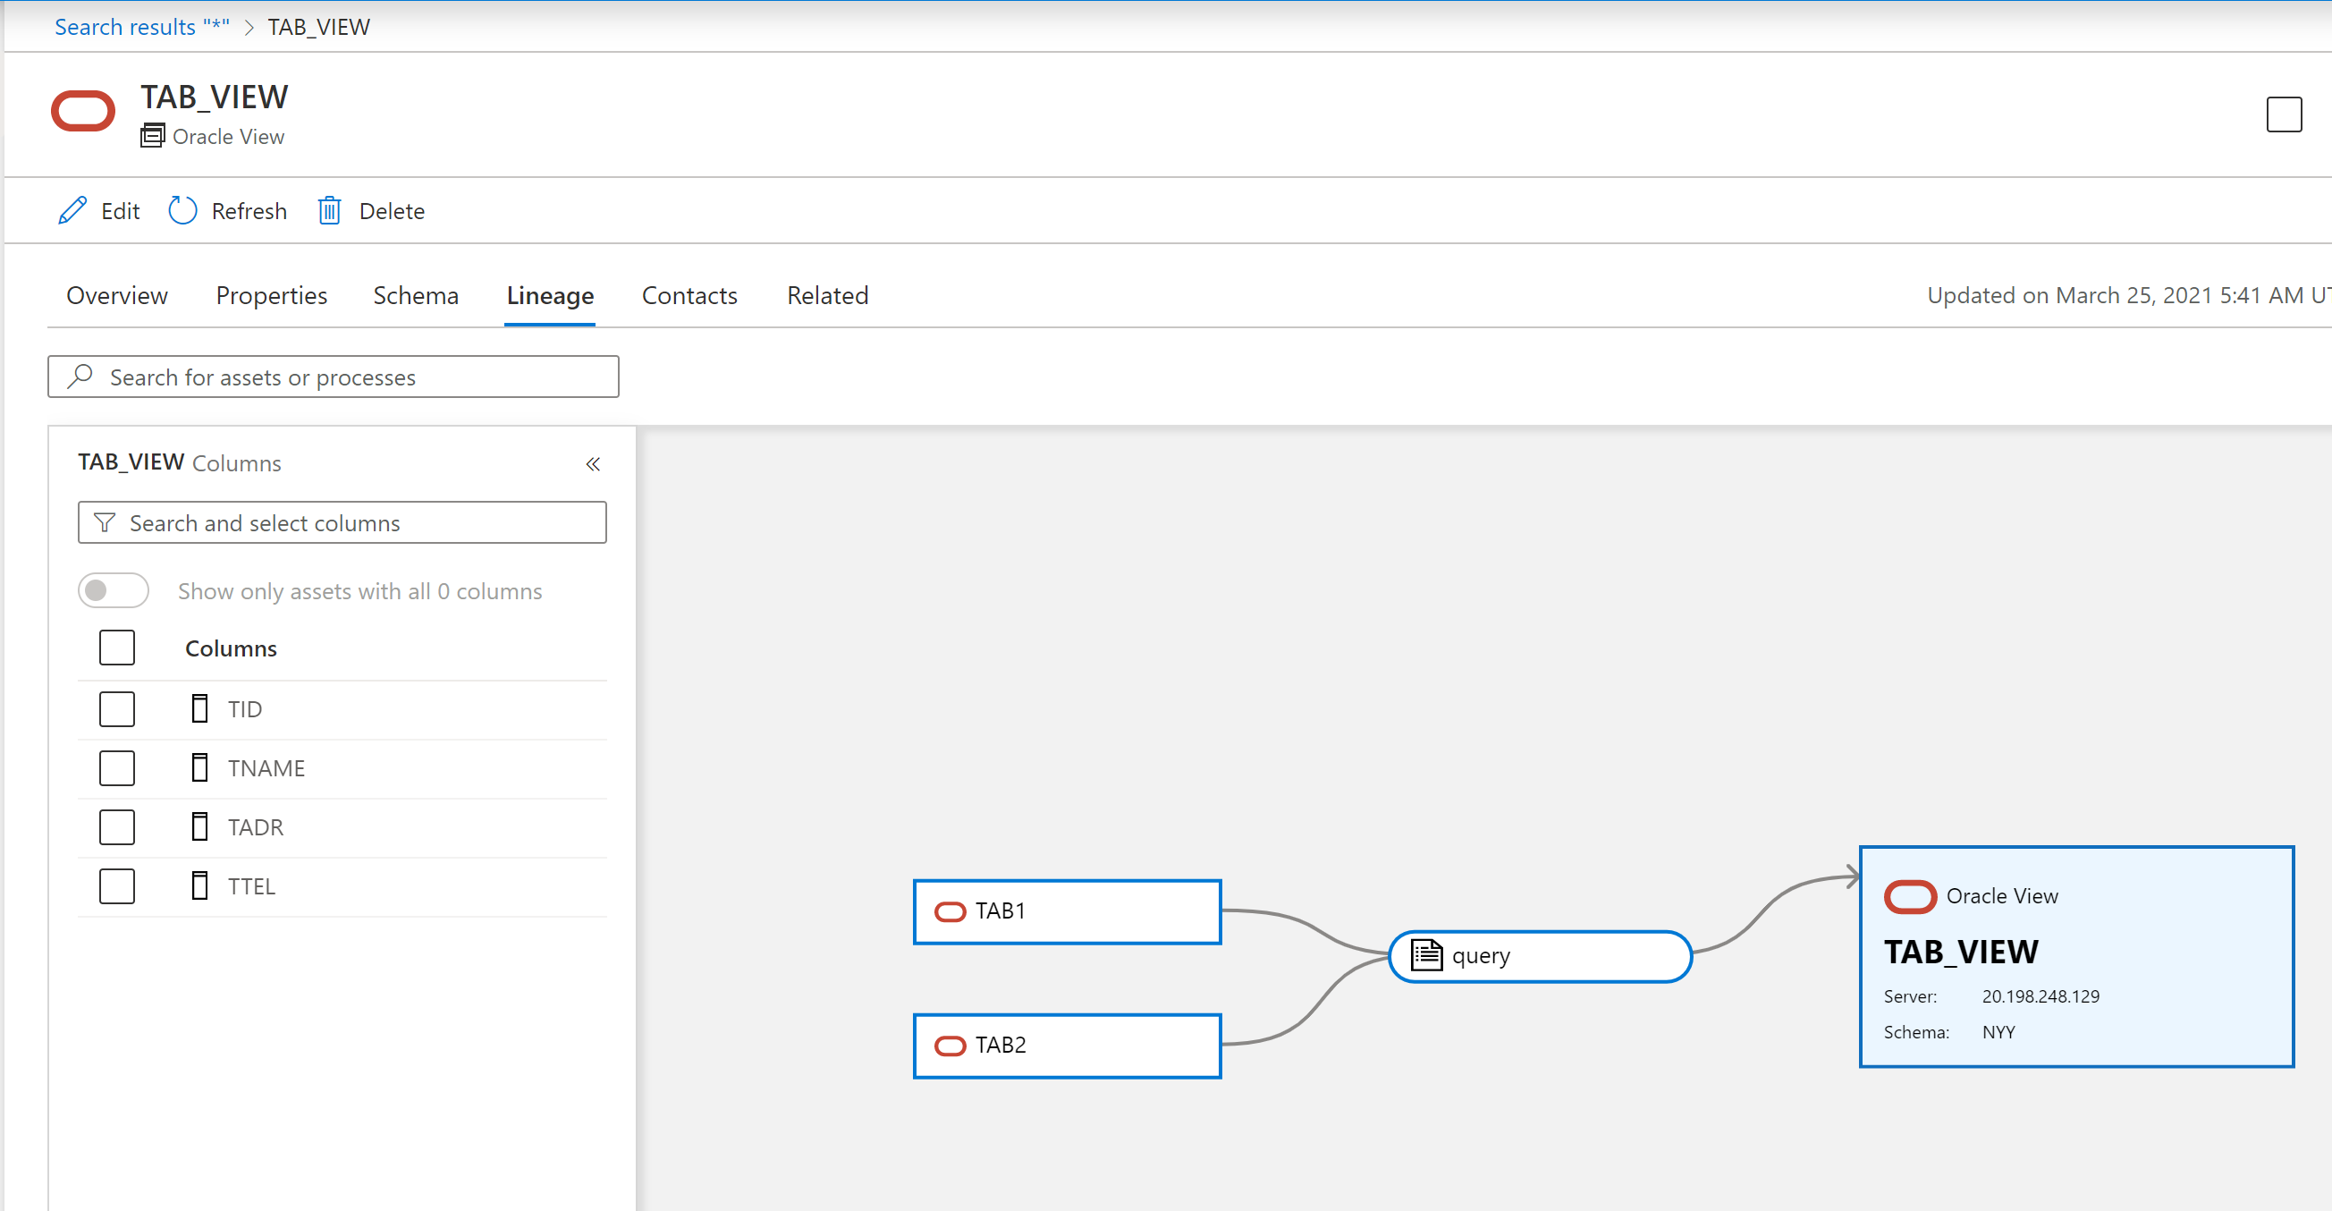Open the Schema tab

[415, 294]
